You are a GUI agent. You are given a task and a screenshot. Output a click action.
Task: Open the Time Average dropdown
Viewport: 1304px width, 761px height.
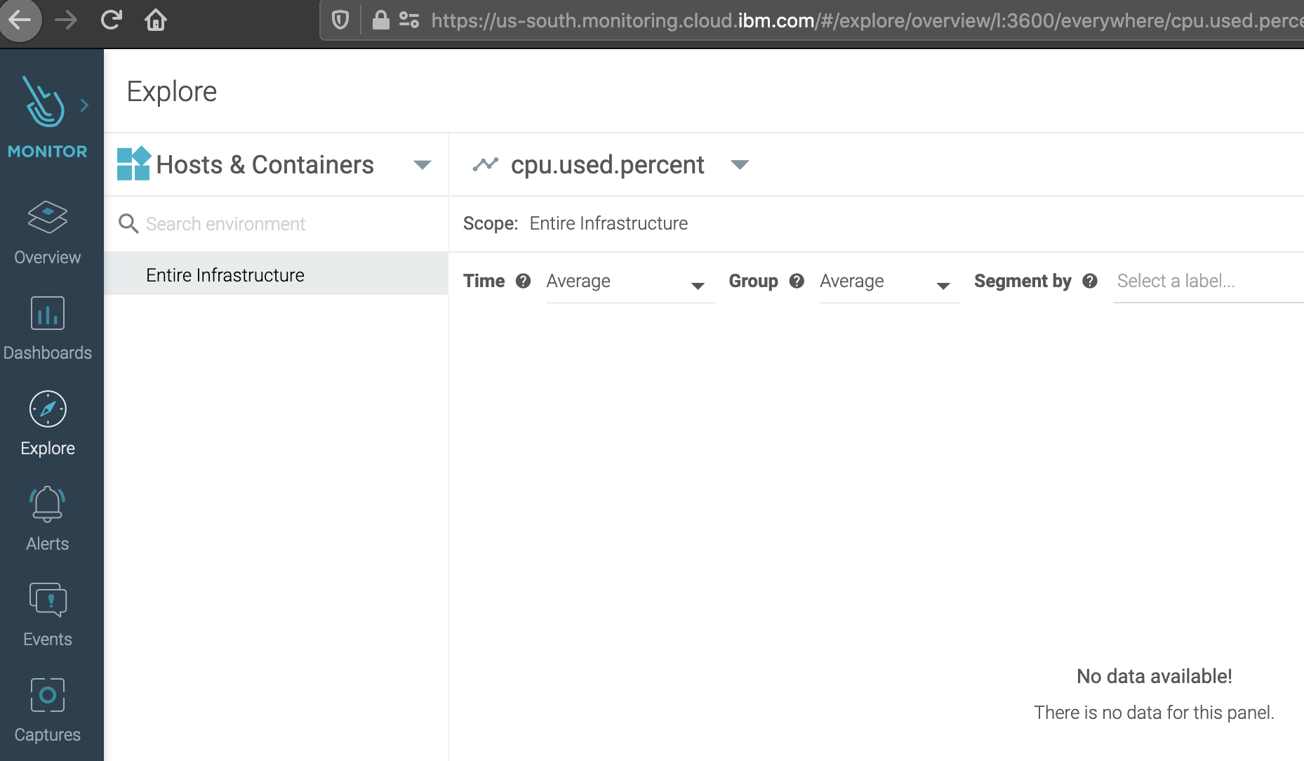(630, 282)
